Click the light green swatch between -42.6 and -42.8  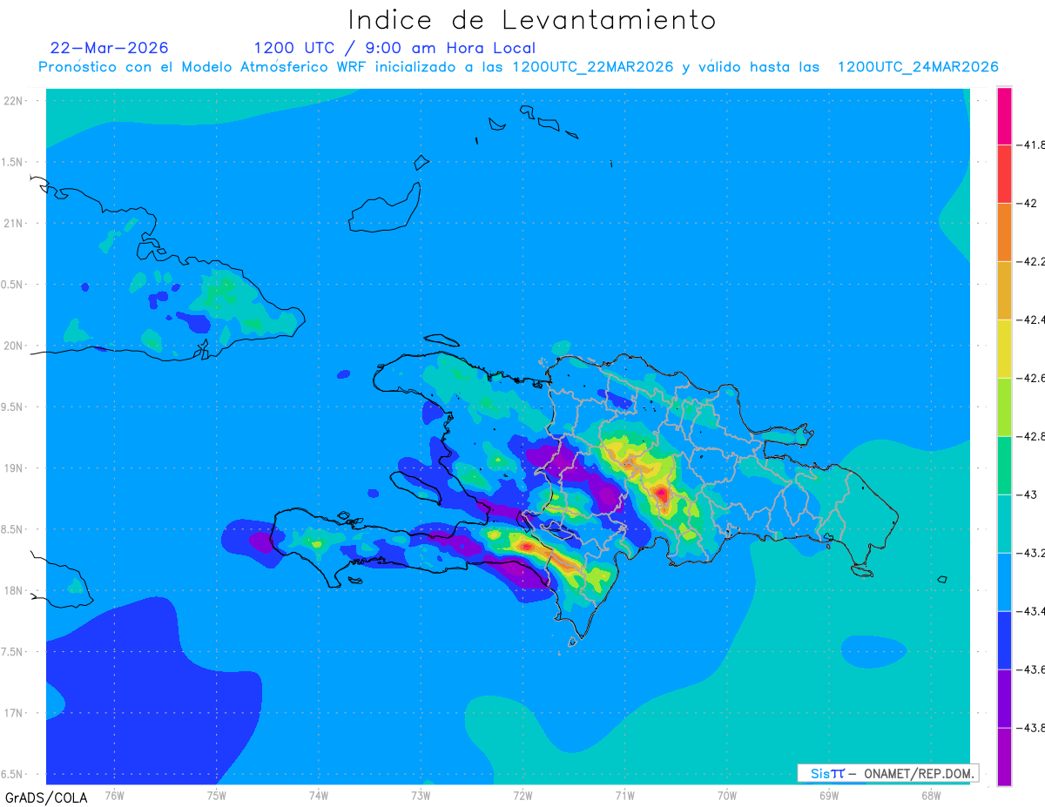pyautogui.click(x=1004, y=407)
